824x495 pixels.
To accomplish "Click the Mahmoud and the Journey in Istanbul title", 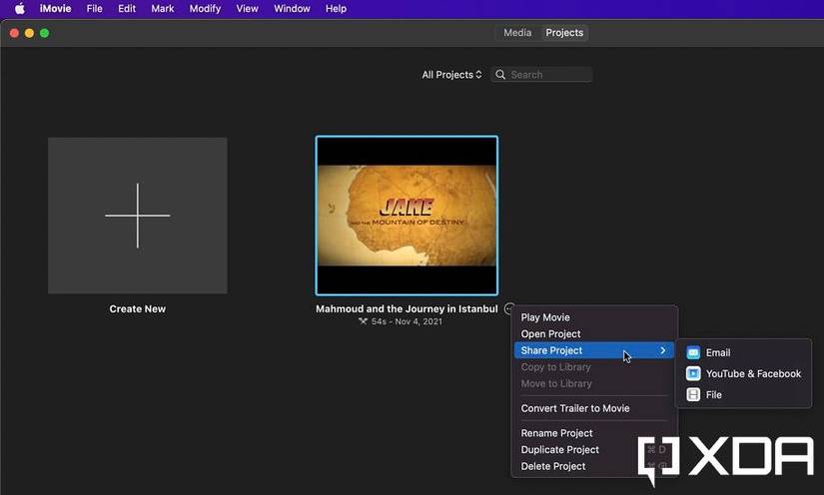I will (407, 309).
